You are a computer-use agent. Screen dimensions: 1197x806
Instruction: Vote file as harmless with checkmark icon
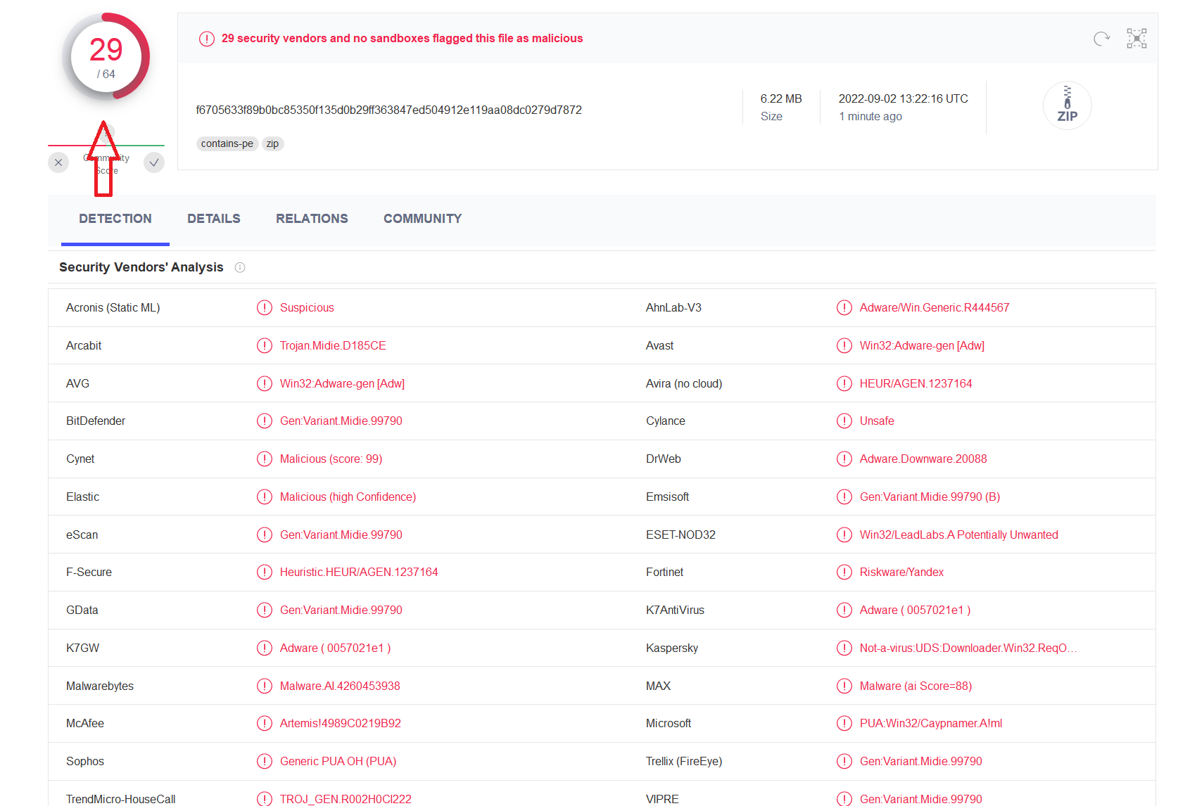(154, 162)
